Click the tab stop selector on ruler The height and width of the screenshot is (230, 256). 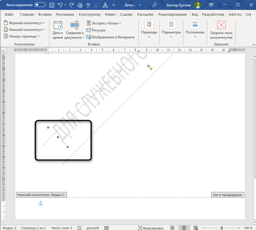[3, 50]
